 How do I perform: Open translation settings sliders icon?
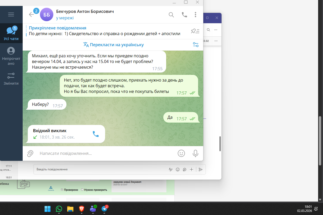[x=196, y=45]
